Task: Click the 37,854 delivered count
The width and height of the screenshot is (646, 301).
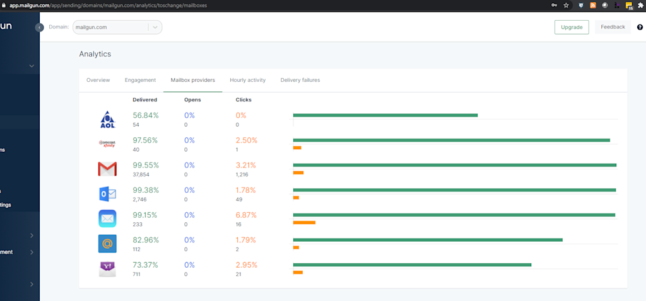Action: click(x=141, y=175)
